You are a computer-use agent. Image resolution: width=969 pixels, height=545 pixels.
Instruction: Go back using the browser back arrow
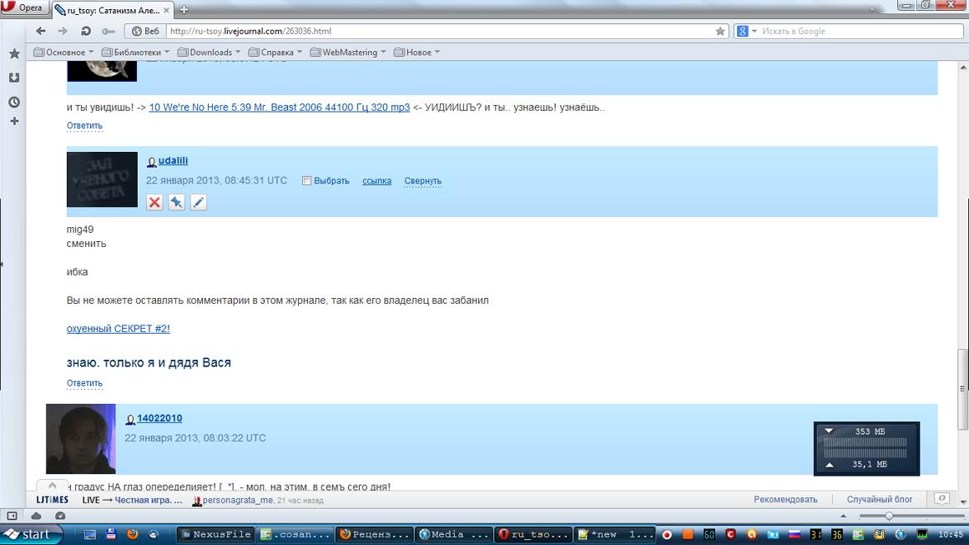[x=41, y=31]
